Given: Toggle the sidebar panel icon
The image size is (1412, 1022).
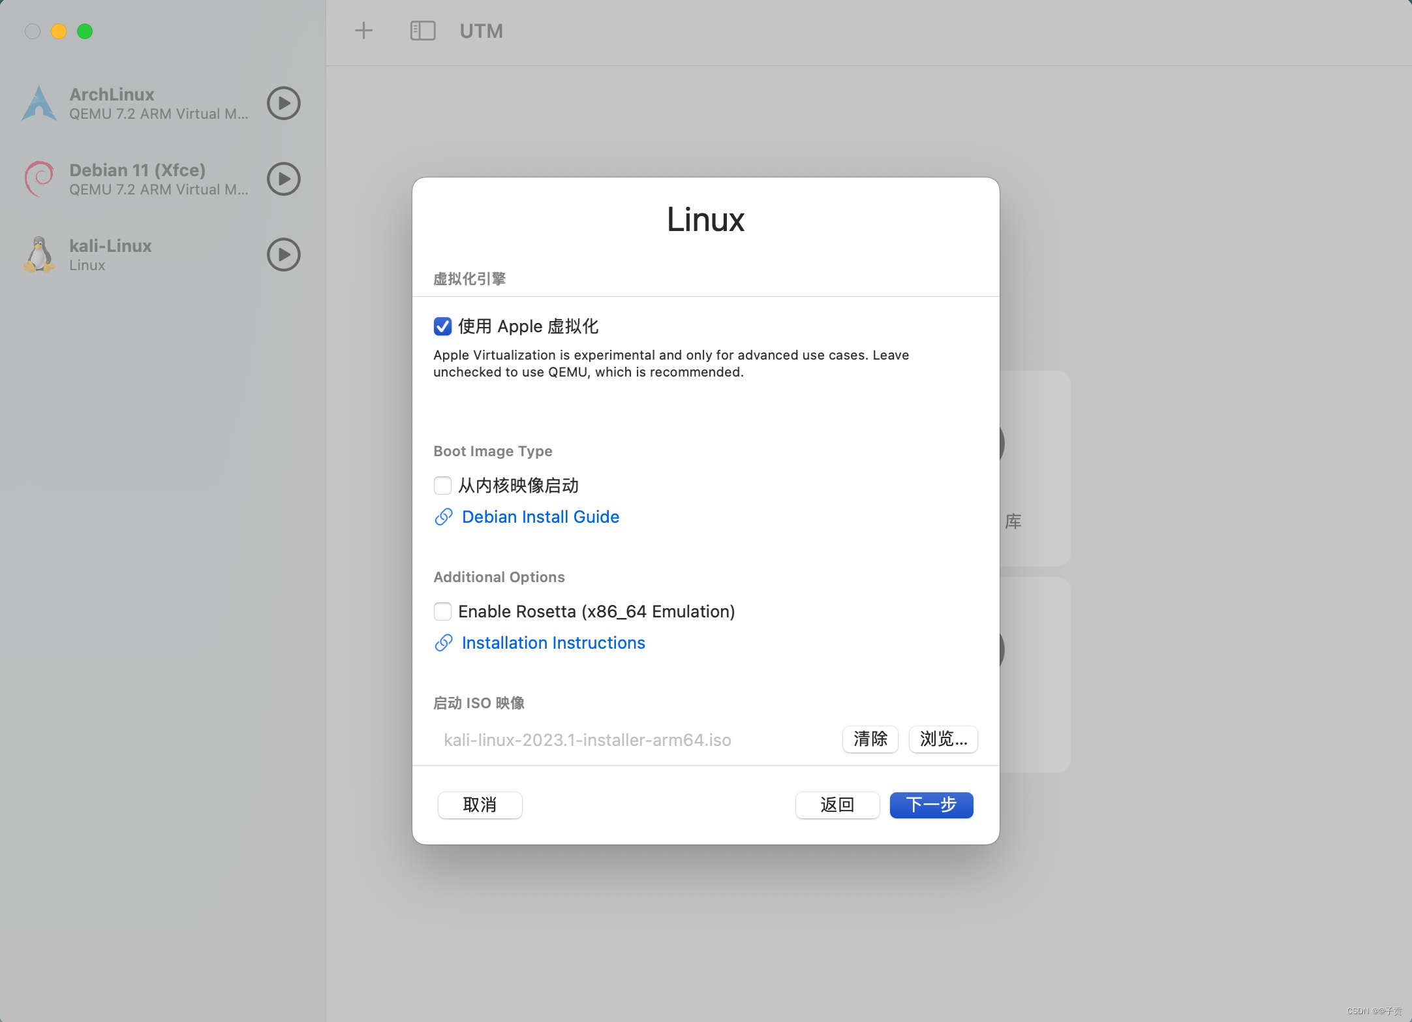Looking at the screenshot, I should pyautogui.click(x=423, y=31).
